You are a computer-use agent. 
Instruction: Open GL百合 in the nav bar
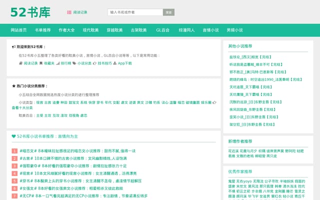[162, 30]
